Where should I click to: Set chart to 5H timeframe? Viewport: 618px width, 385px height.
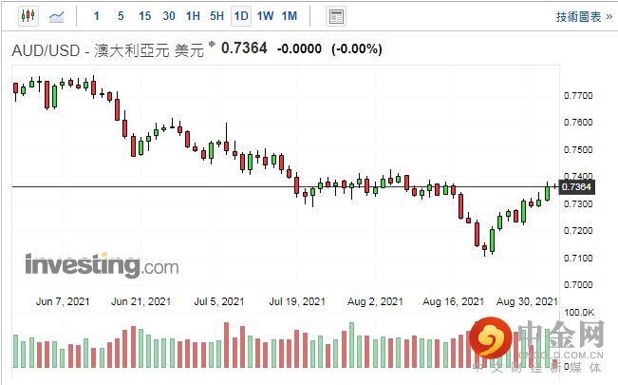[216, 16]
